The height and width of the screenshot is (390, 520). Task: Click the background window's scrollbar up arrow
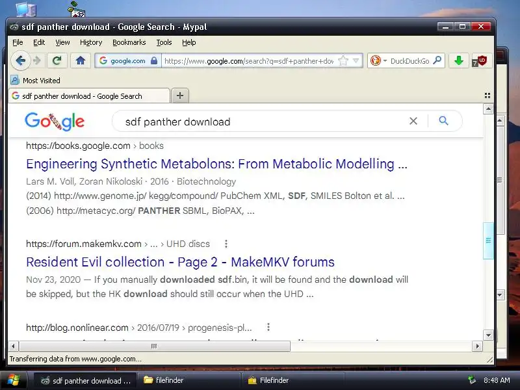pos(500,120)
